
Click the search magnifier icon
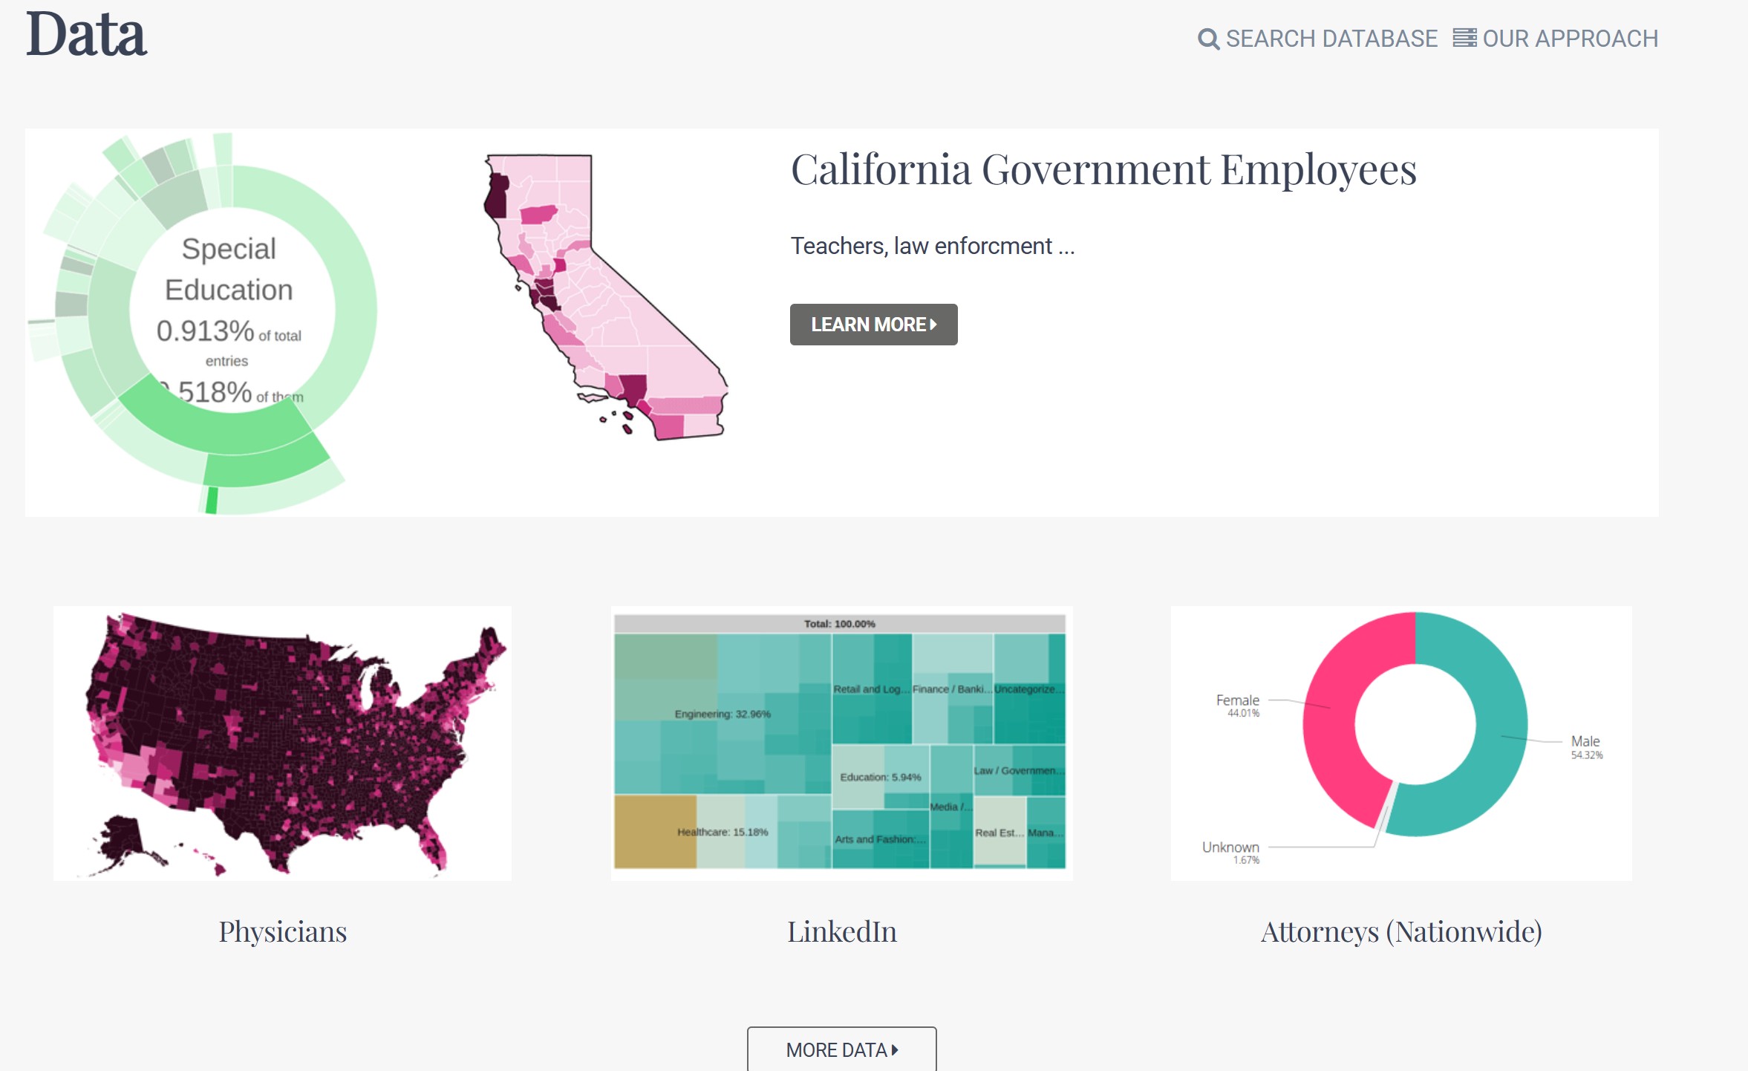(x=1208, y=39)
